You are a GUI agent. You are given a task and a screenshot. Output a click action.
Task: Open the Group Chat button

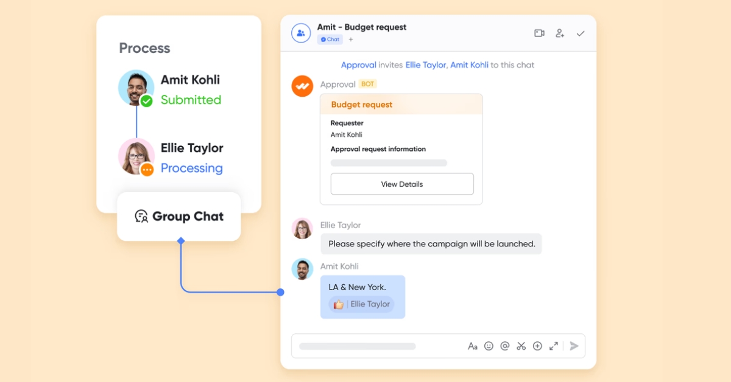179,217
